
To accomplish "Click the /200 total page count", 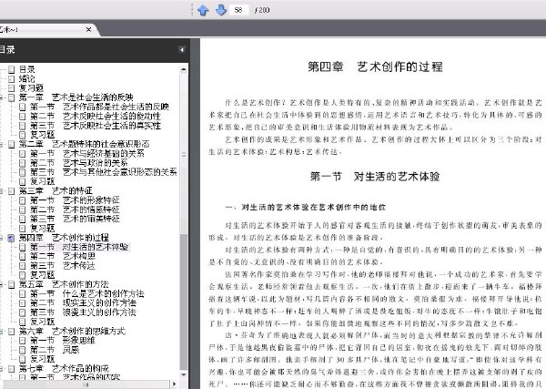I will pos(262,10).
